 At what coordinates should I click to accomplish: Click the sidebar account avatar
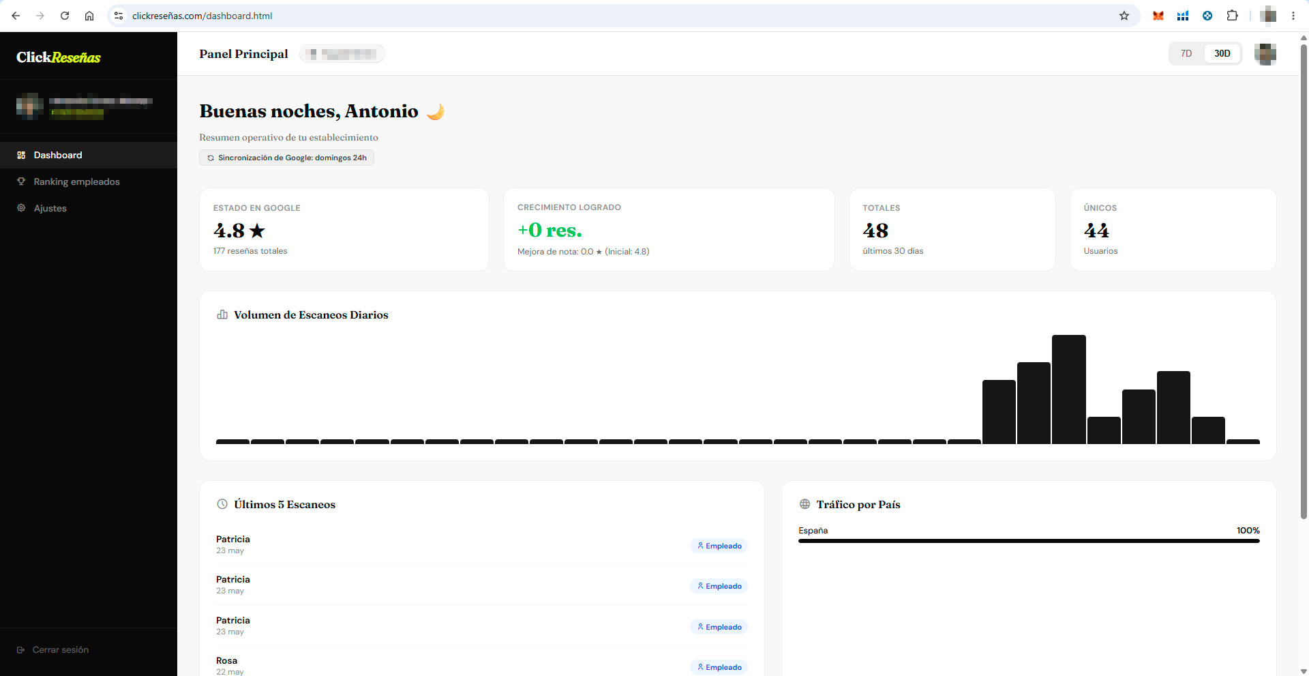(29, 106)
